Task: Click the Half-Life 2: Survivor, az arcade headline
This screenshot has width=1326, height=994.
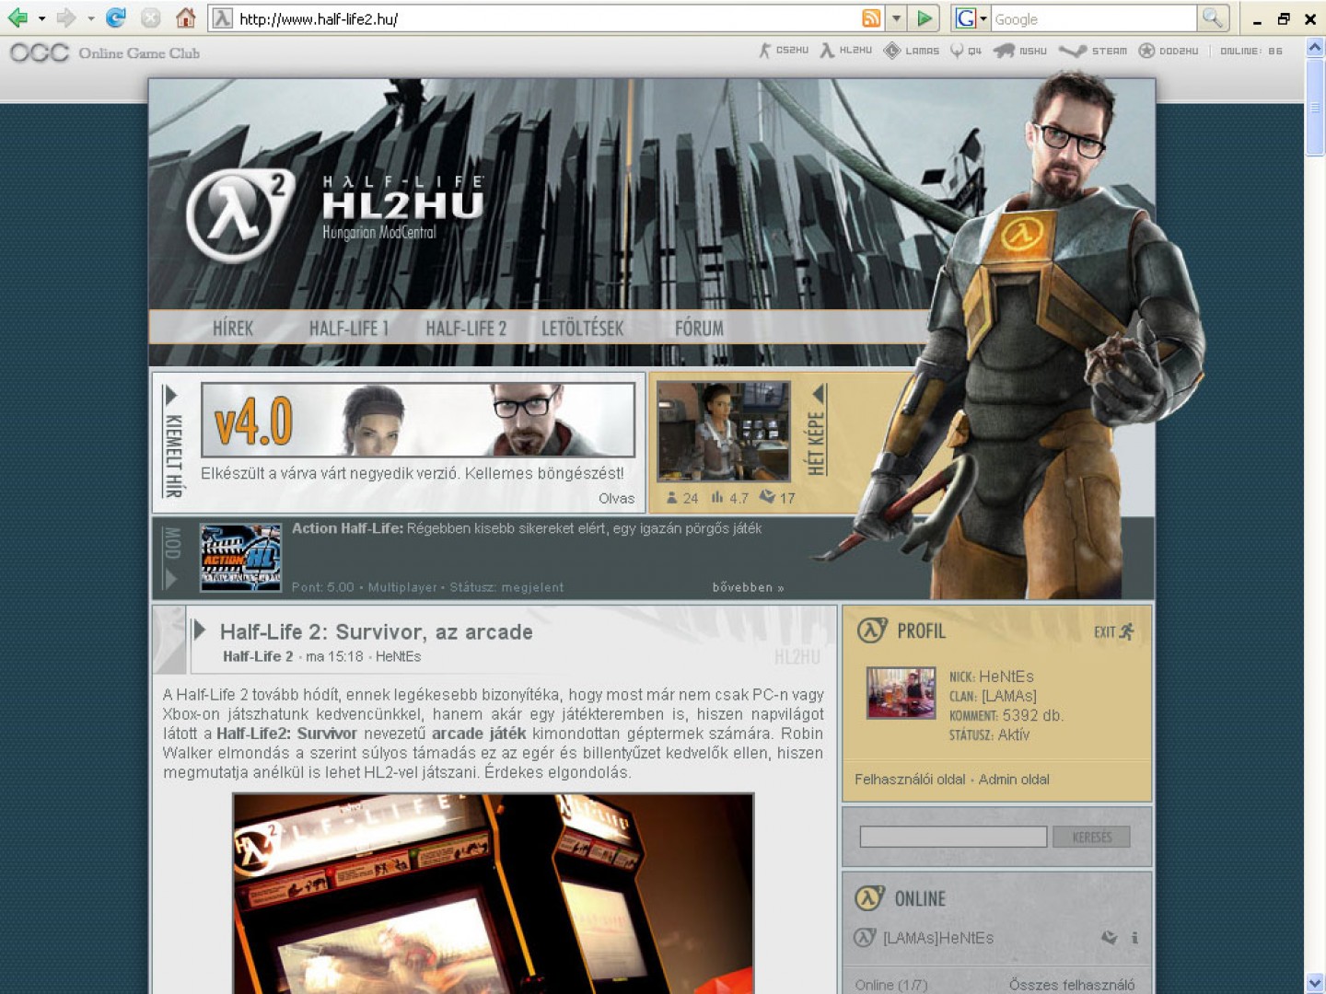Action: (x=376, y=632)
